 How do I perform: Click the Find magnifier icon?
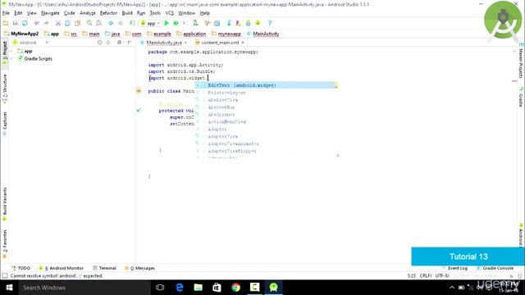89,23
